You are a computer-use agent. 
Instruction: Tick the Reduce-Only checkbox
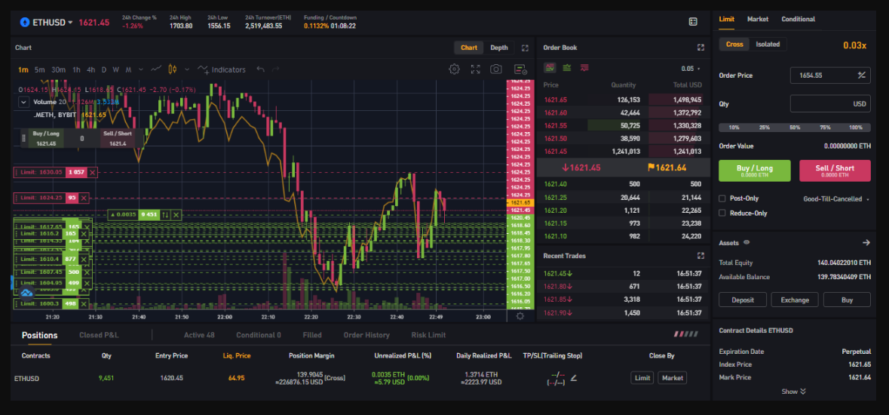pyautogui.click(x=722, y=213)
